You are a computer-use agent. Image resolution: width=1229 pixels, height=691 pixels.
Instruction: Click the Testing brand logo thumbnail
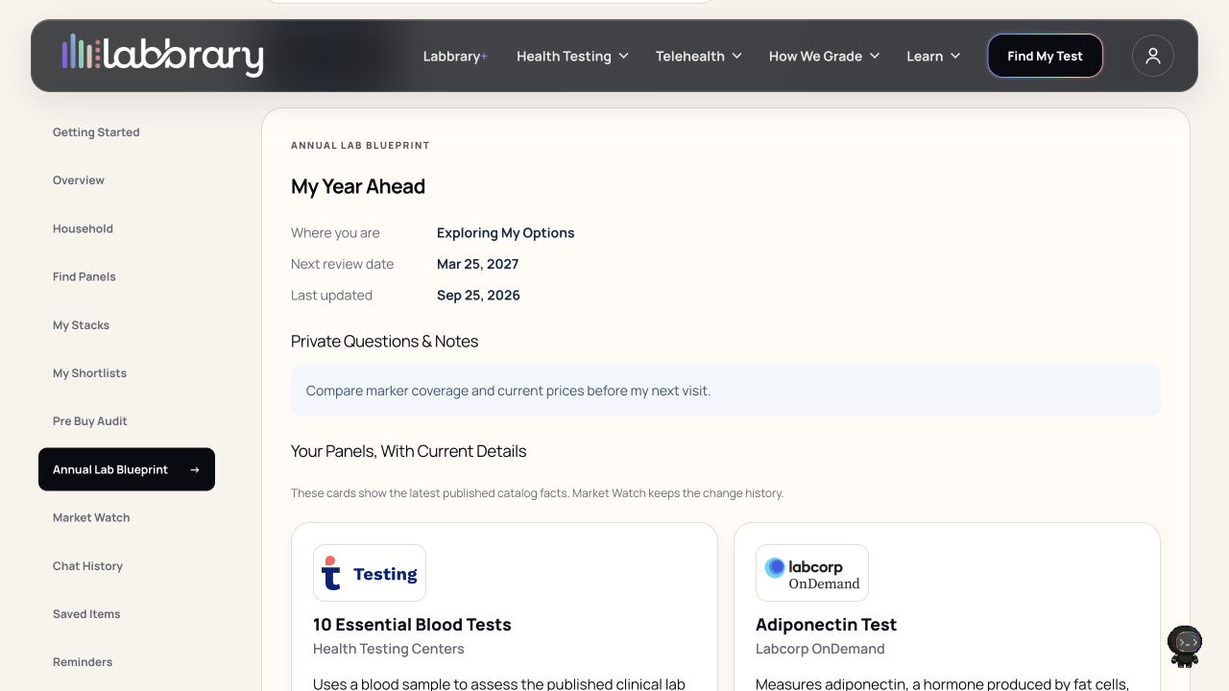[x=370, y=573]
